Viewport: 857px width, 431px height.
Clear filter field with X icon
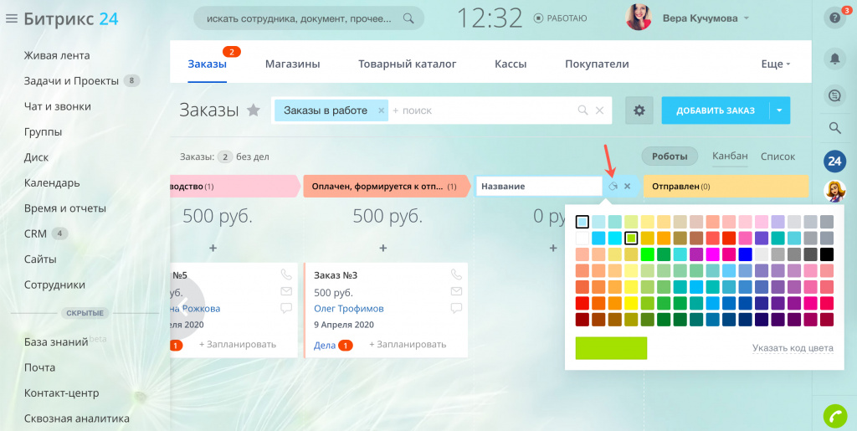click(x=599, y=110)
